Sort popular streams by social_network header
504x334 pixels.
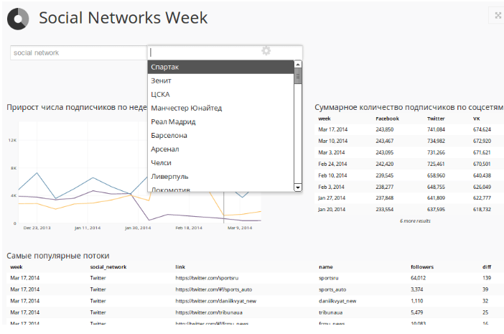[x=108, y=266]
